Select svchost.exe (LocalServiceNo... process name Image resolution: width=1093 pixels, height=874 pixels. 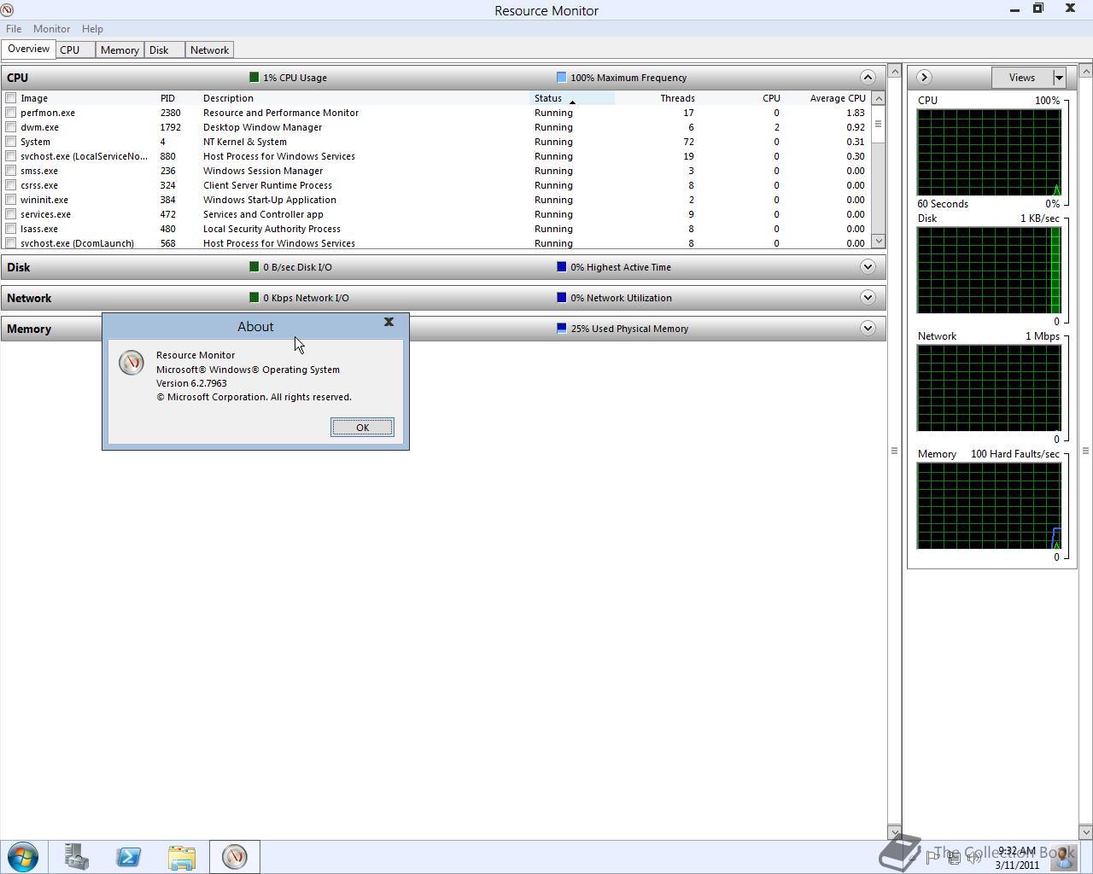[x=84, y=156]
